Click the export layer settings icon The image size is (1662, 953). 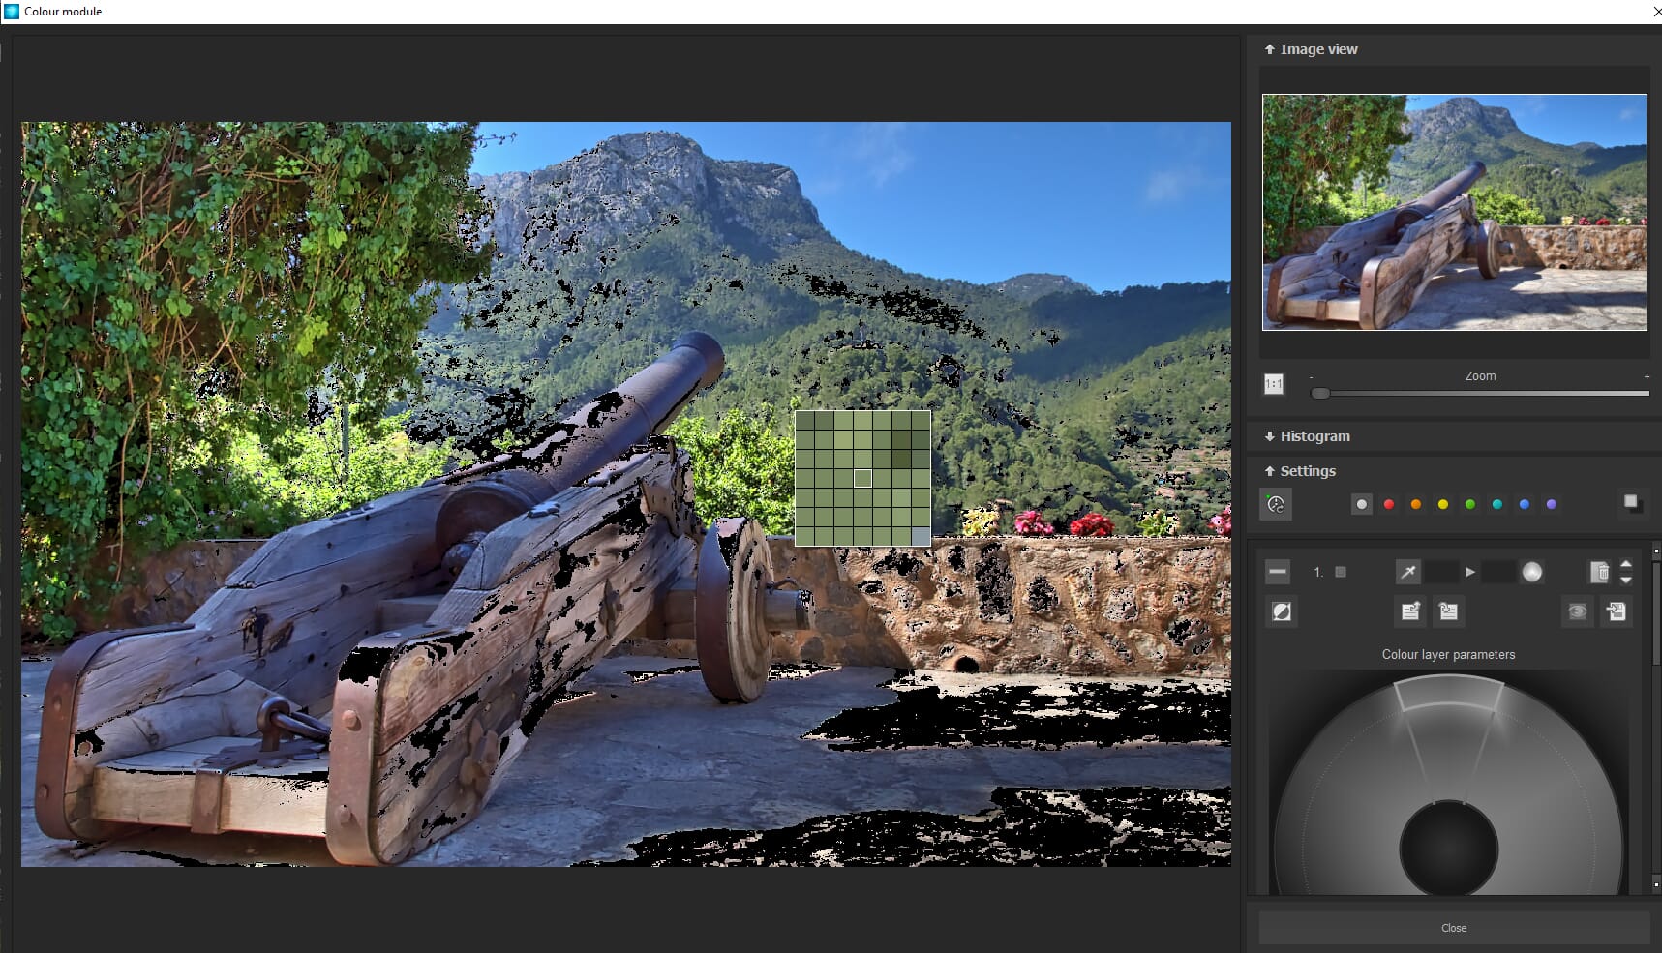[x=1411, y=611]
